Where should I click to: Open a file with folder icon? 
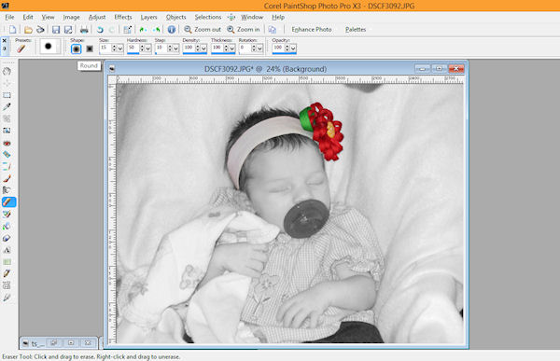28,30
